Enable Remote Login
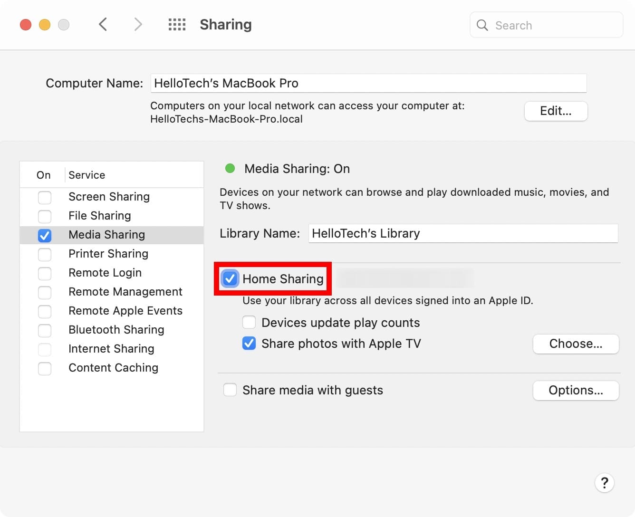635x517 pixels. 45,273
